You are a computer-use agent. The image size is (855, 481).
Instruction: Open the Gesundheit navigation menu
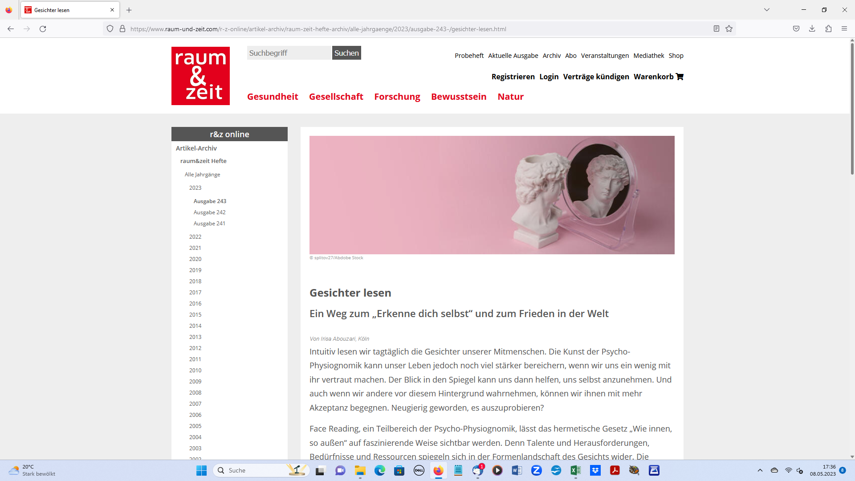(x=273, y=97)
